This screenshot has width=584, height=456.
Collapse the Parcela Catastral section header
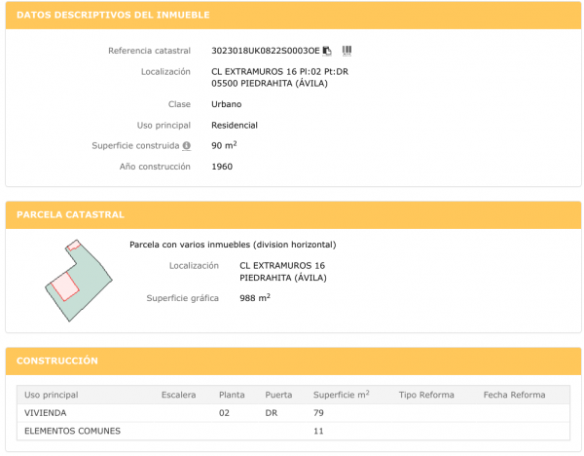coord(292,214)
